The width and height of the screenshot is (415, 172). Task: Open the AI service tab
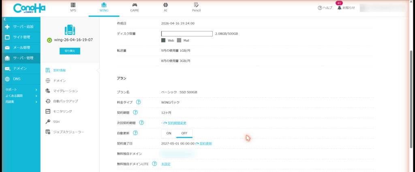(165, 7)
